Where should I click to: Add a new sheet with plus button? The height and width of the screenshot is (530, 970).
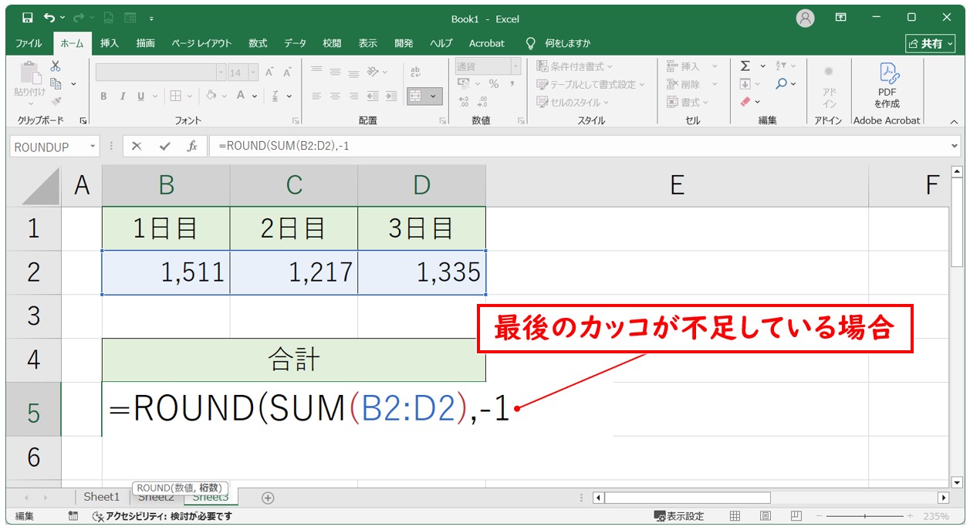268,498
